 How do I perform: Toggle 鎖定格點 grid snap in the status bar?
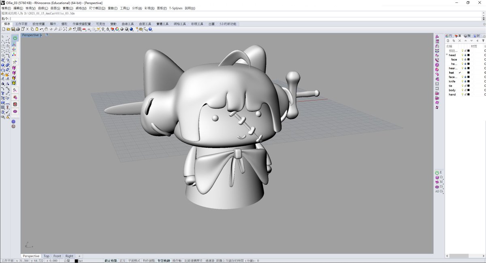point(111,261)
